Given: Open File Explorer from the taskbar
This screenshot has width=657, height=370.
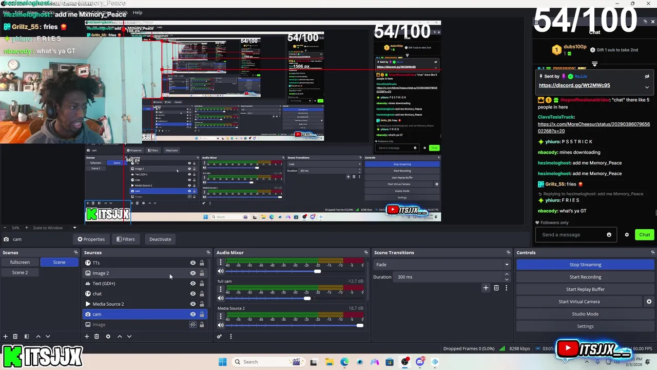Looking at the screenshot, I should click(329, 362).
